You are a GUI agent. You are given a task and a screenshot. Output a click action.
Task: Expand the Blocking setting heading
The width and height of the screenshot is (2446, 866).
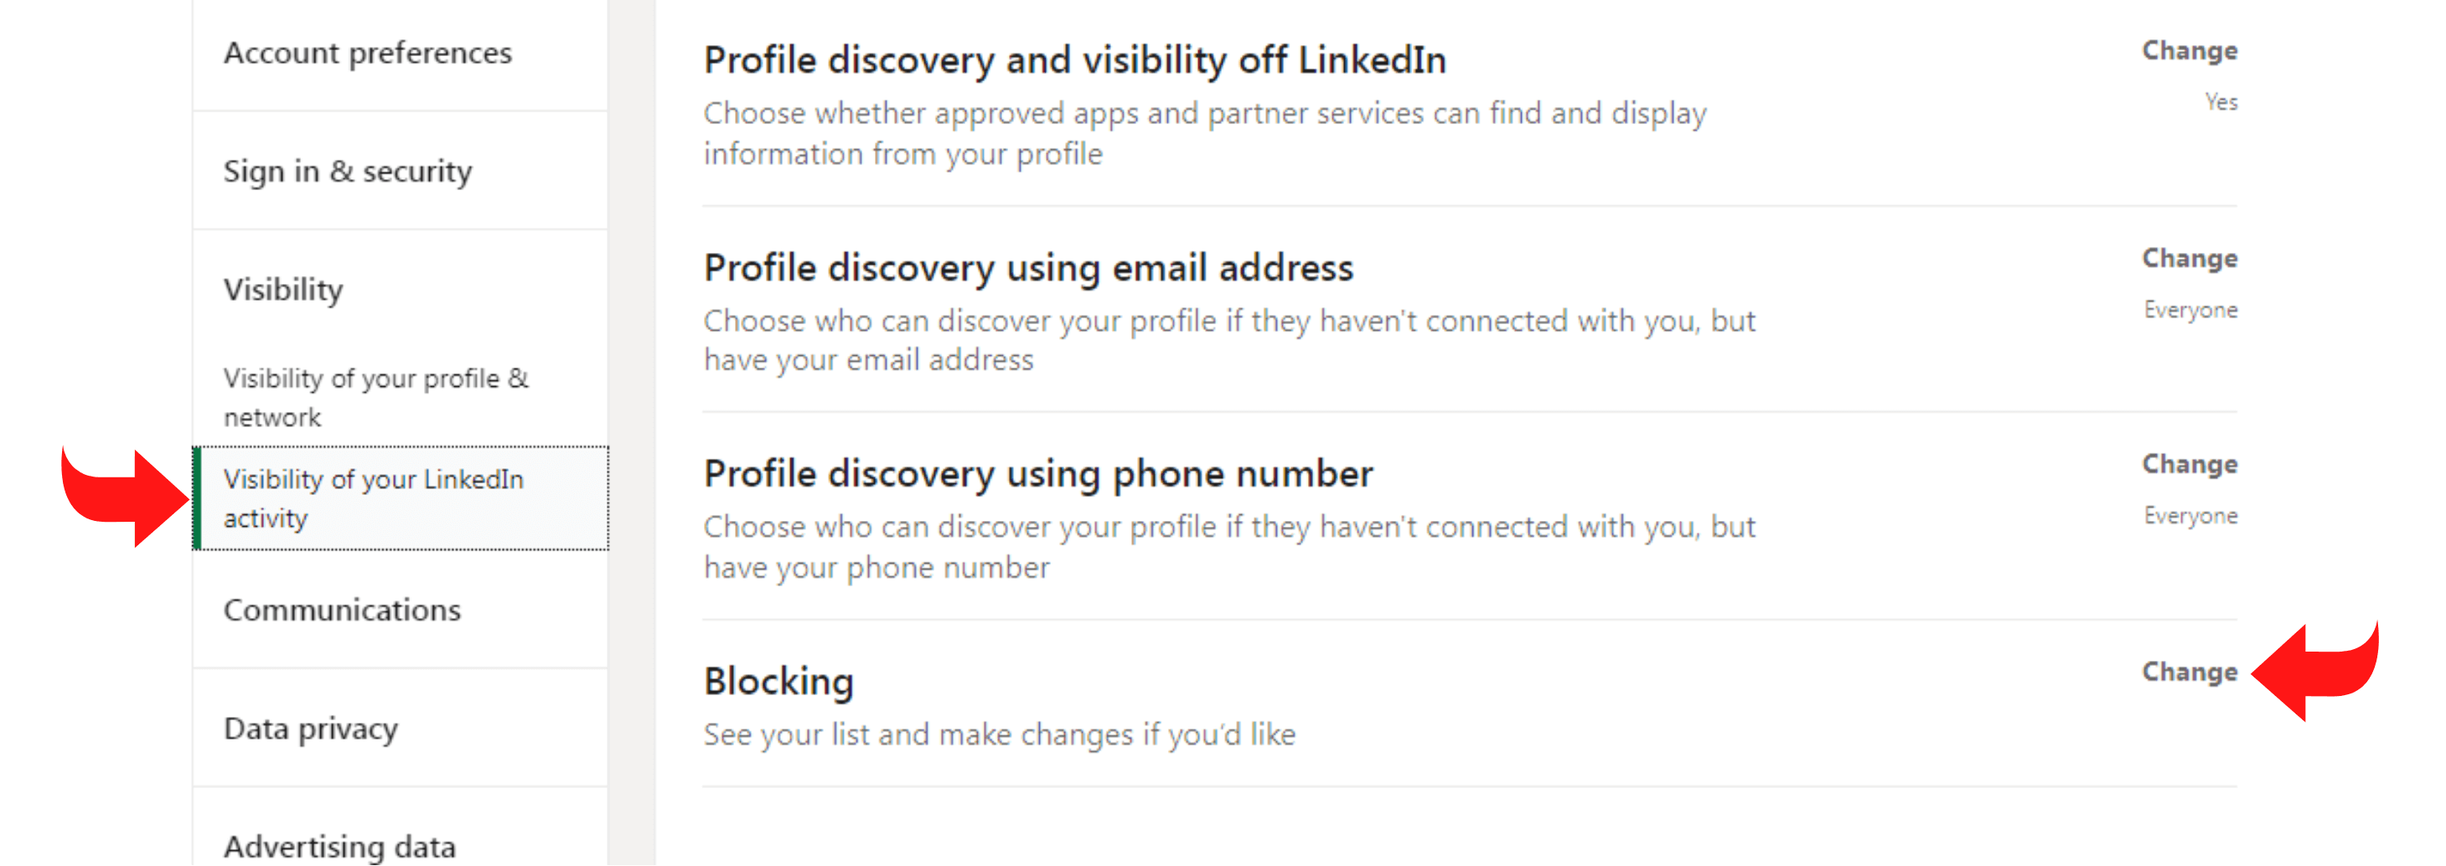pos(778,682)
